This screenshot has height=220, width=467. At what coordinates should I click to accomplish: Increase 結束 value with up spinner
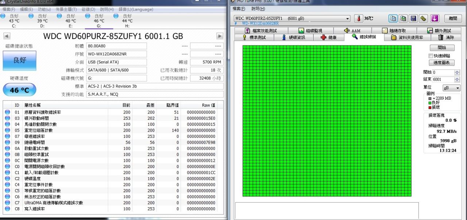[x=457, y=78]
